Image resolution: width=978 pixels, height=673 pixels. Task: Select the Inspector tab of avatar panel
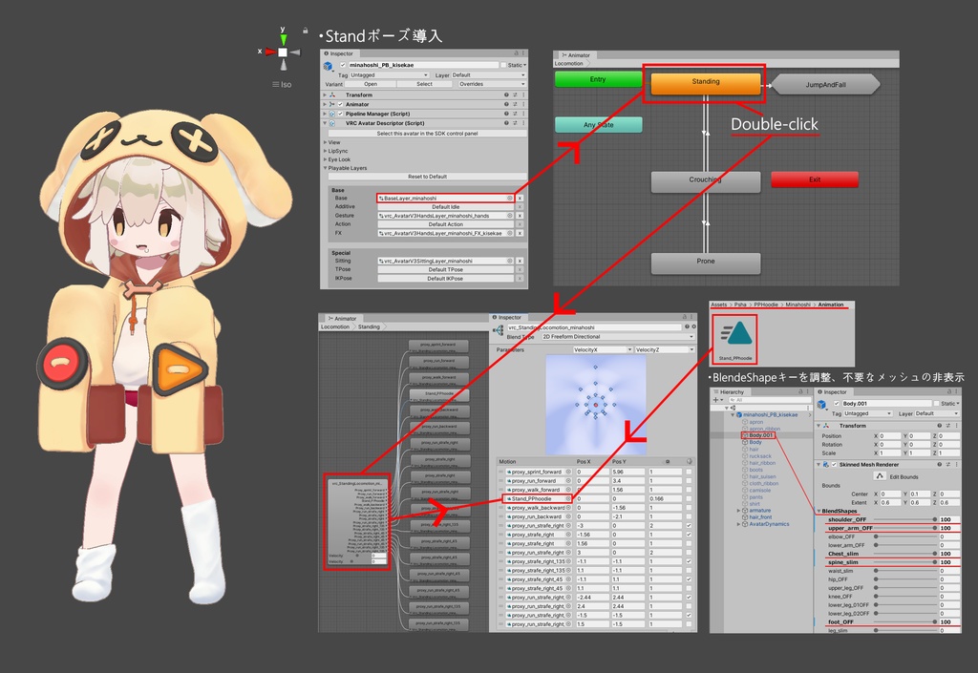click(339, 53)
